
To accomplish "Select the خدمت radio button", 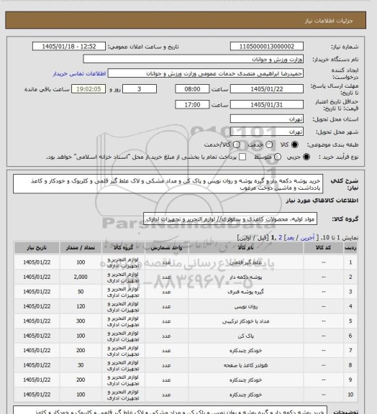I will 269,144.
